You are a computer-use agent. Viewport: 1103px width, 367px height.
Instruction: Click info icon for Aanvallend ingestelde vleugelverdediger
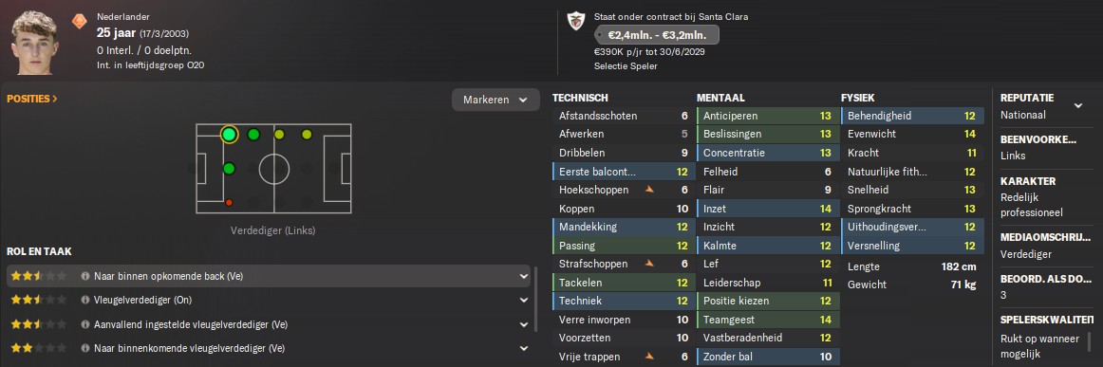[x=85, y=324]
